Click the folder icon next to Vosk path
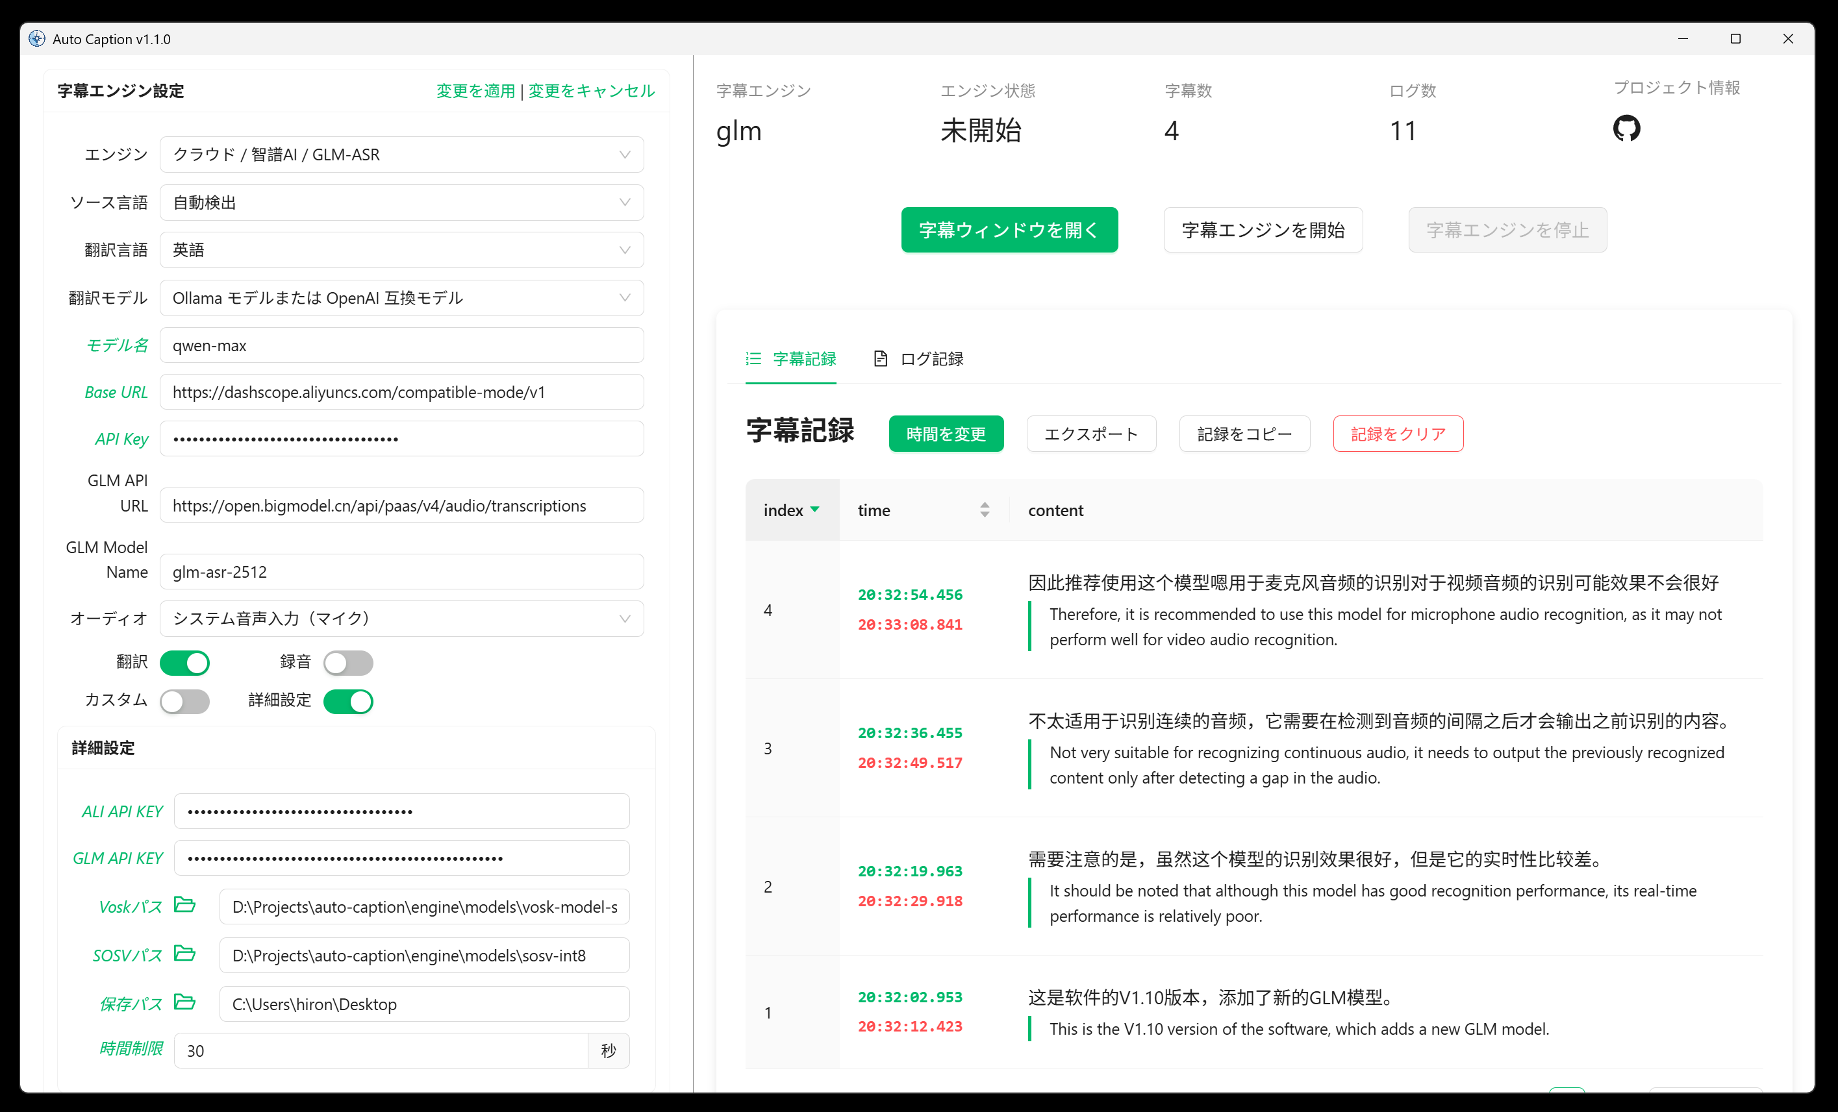 pos(184,905)
